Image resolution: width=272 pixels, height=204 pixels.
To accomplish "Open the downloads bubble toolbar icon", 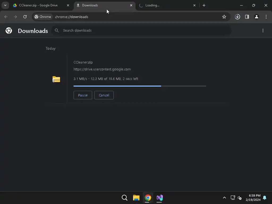I will (x=237, y=17).
